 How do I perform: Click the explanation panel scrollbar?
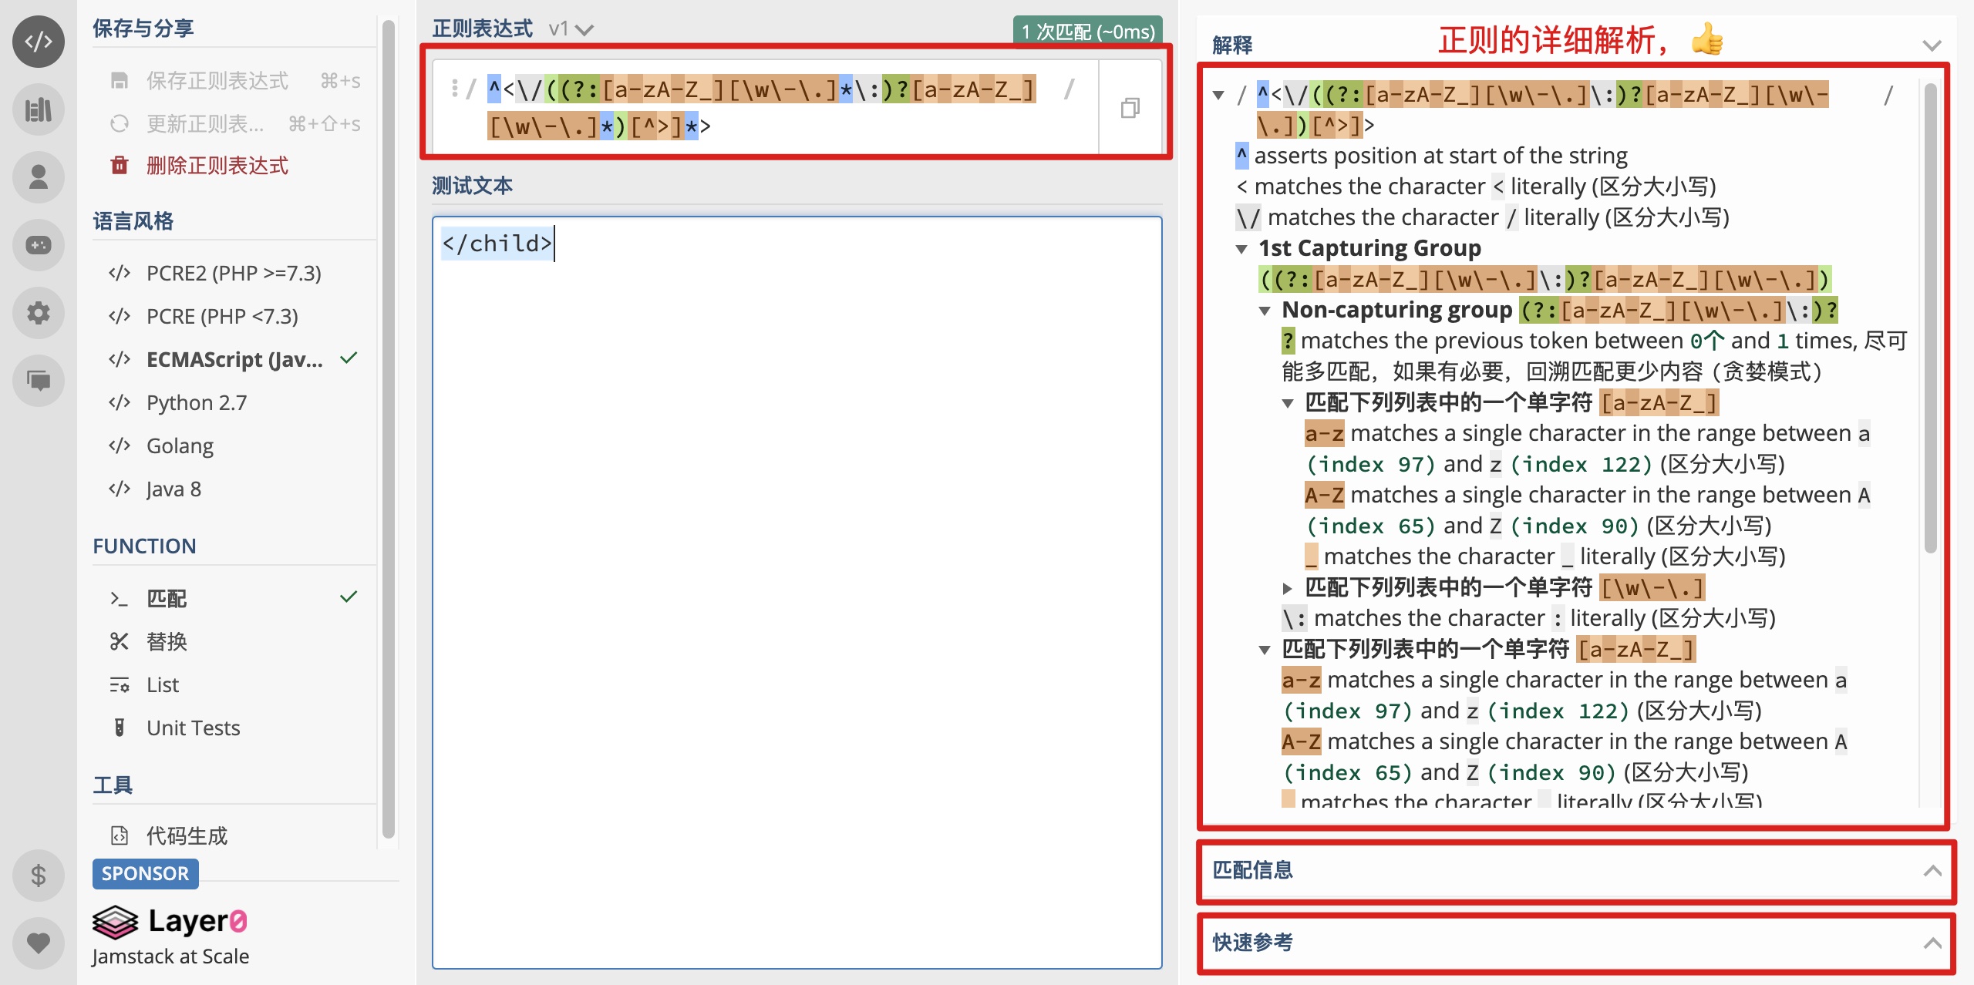[1931, 318]
